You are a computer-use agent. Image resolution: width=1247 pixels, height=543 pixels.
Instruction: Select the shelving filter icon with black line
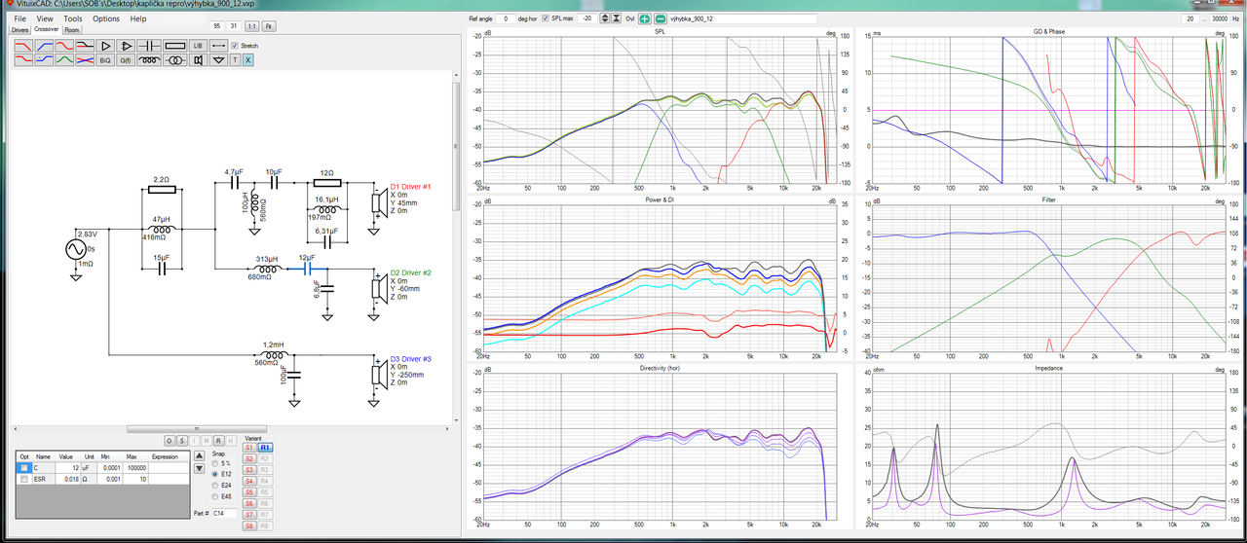point(85,46)
